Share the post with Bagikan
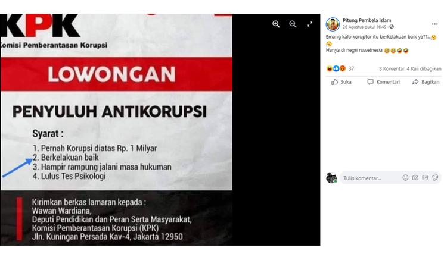Viewport: 447px width, 254px height. tap(426, 82)
